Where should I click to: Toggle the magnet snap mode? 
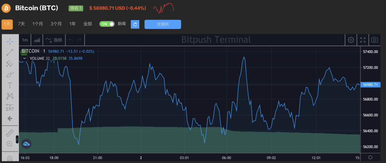pyautogui.click(x=10, y=158)
